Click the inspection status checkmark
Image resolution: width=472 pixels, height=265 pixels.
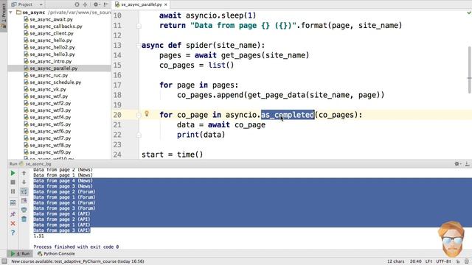[x=469, y=13]
